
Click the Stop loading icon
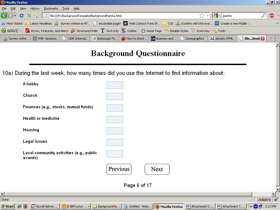tap(29, 16)
